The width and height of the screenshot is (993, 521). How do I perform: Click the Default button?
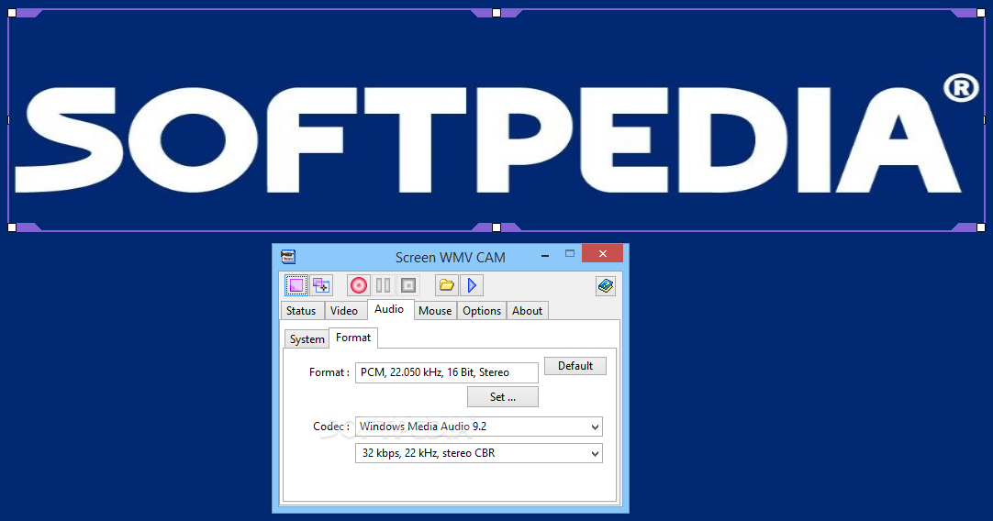tap(575, 366)
